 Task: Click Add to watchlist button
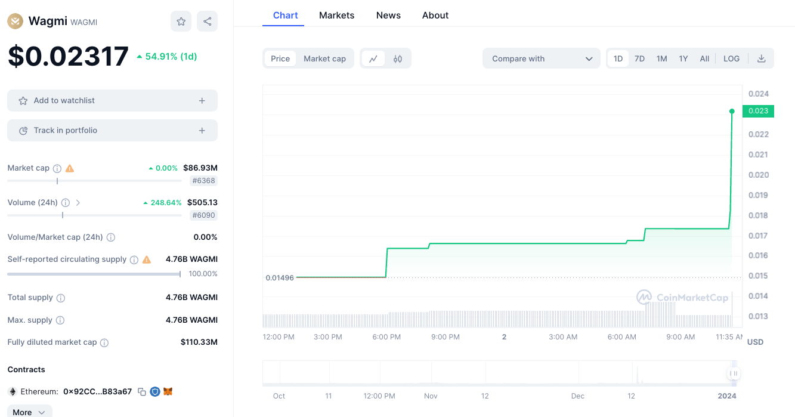click(x=112, y=101)
